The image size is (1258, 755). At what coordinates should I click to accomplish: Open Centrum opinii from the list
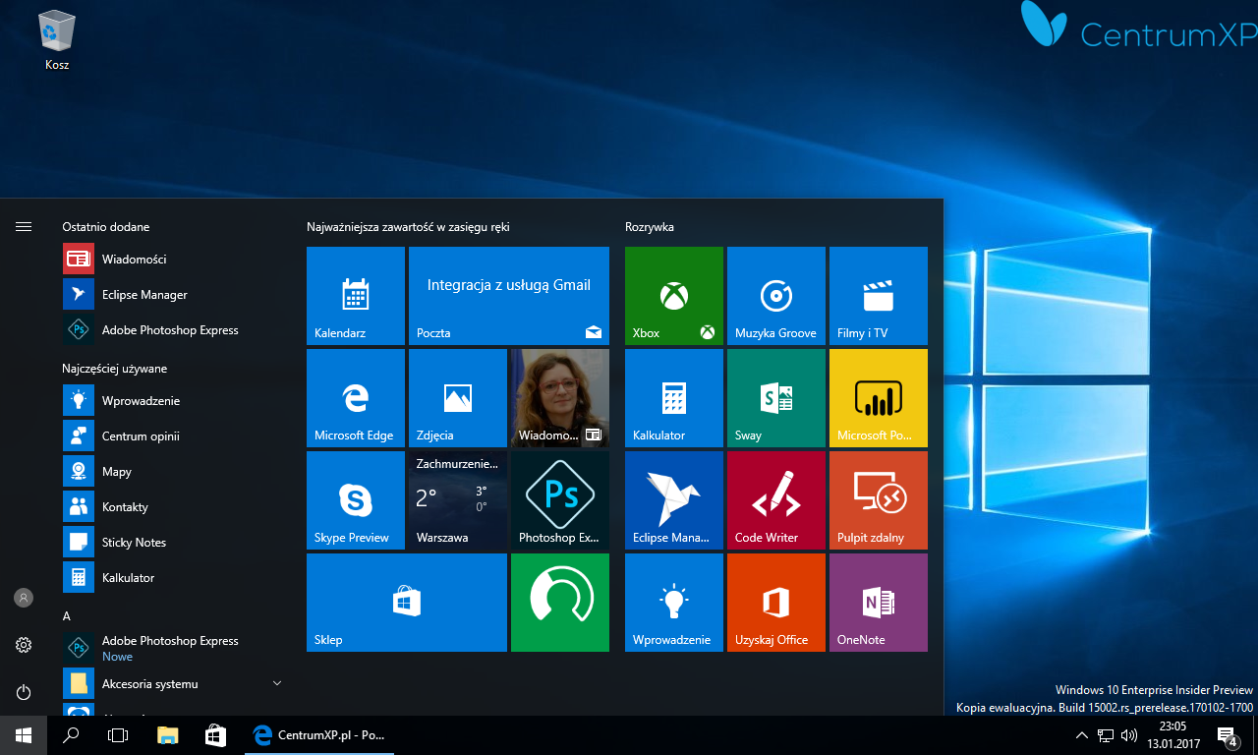[x=173, y=436]
